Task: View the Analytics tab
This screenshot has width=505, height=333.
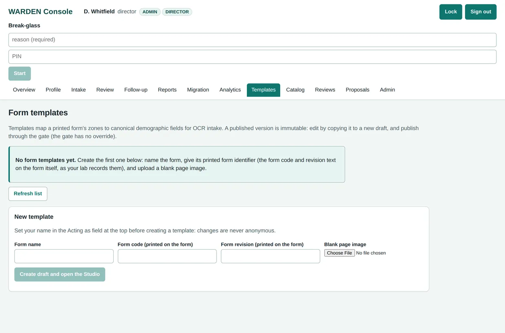Action: (230, 90)
